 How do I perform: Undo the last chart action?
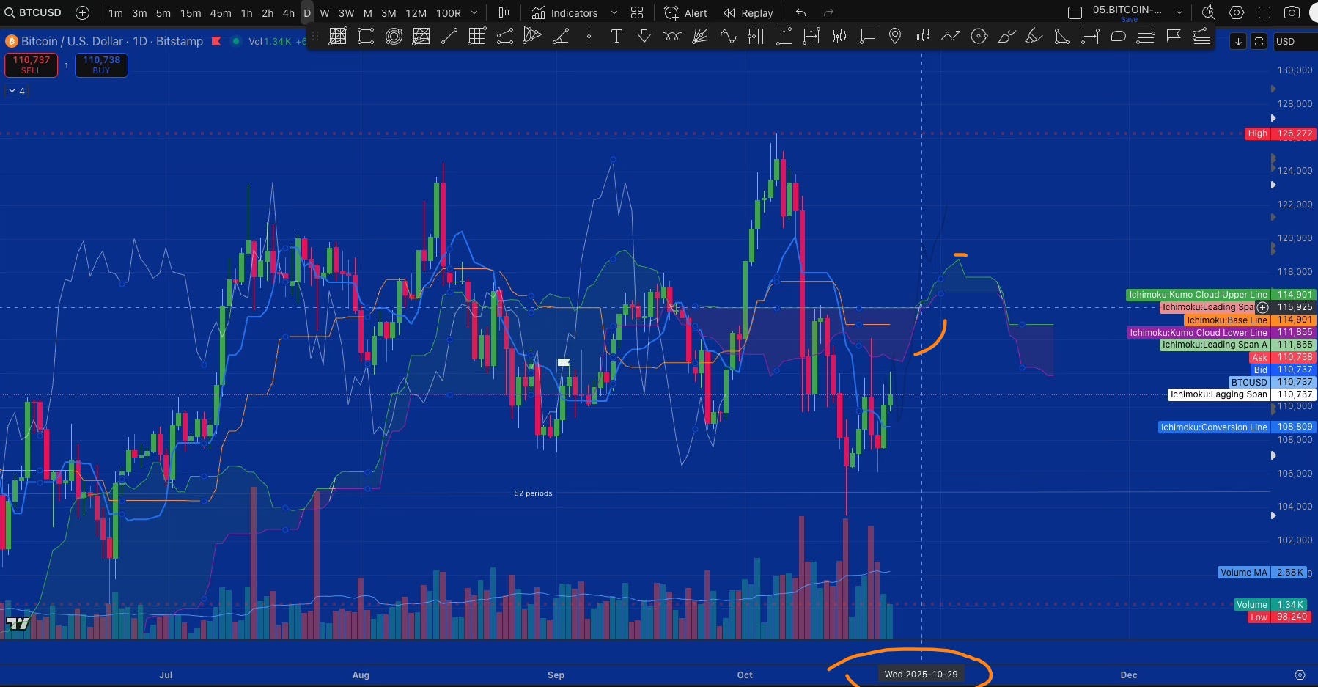(x=800, y=12)
